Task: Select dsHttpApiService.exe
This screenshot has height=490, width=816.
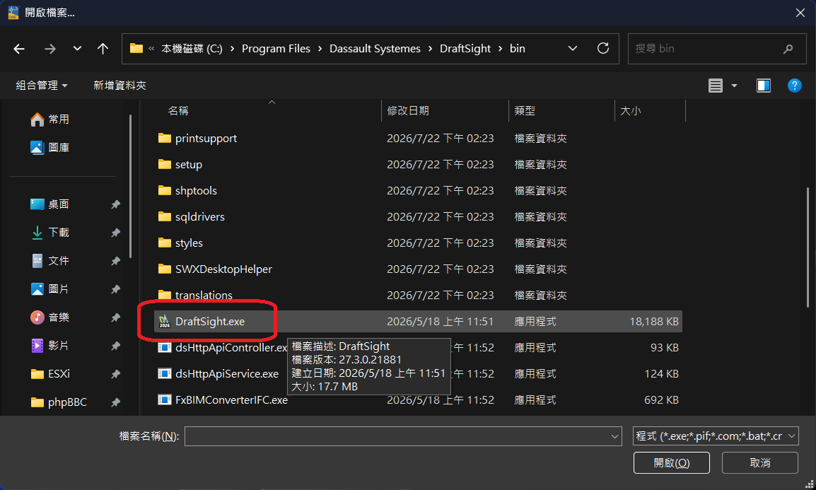Action: (x=226, y=373)
